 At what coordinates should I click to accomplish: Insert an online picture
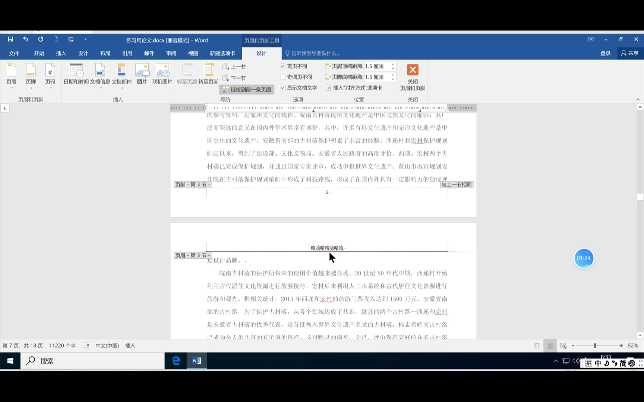pyautogui.click(x=162, y=74)
